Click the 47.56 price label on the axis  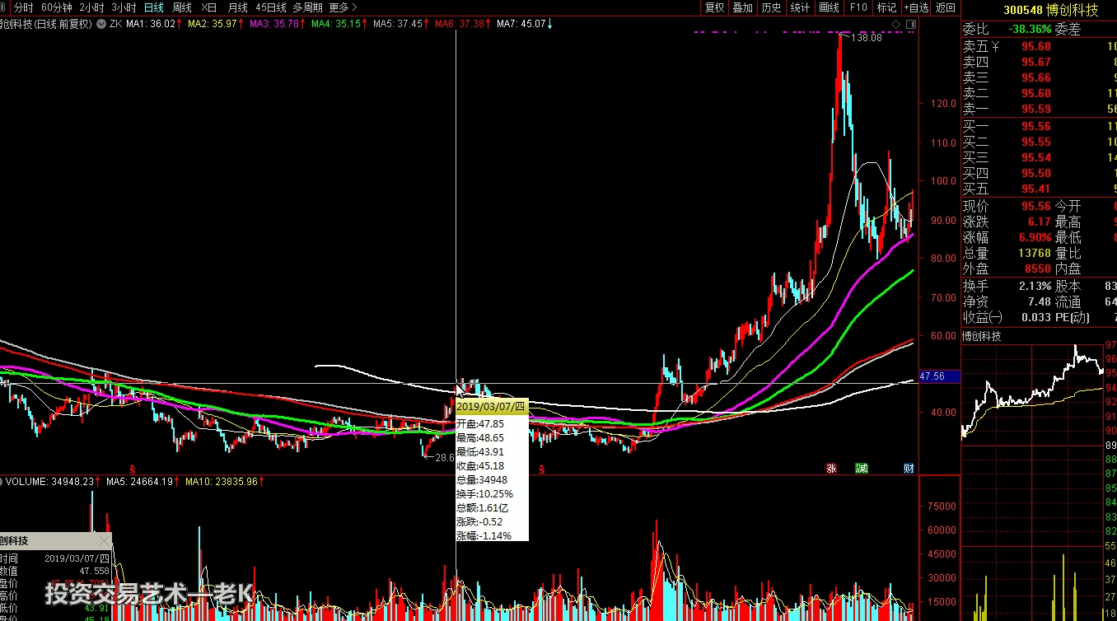[932, 376]
